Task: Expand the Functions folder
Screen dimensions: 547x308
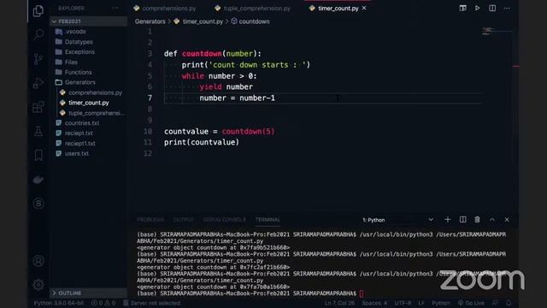Action: [x=78, y=72]
